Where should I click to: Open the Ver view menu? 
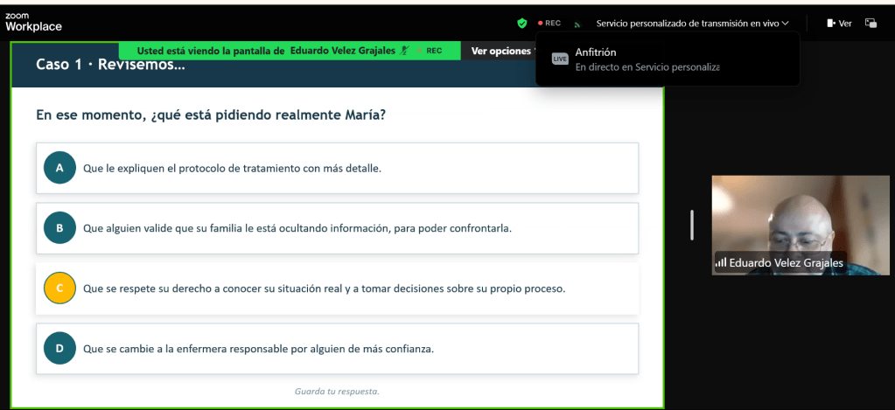pyautogui.click(x=839, y=24)
